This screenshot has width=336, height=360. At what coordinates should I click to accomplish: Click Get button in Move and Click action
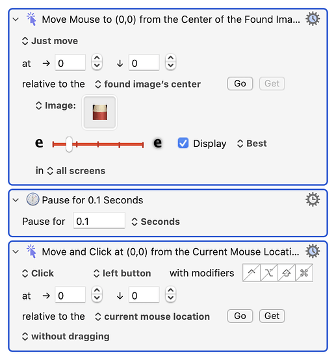click(272, 316)
